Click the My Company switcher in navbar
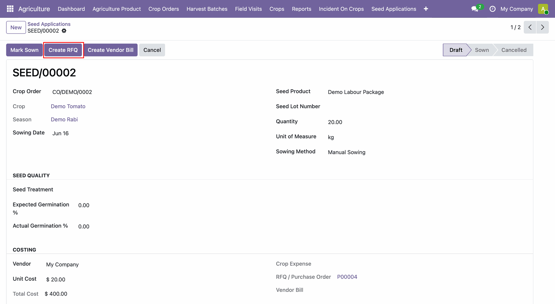Viewport: 555px width, 304px height. pyautogui.click(x=517, y=9)
